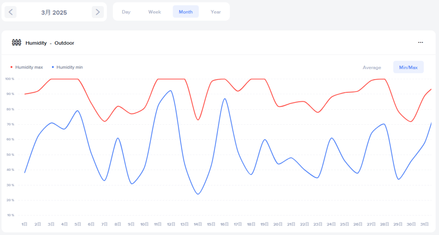
Task: Click the red Humidity max legend dot
Action: (x=12, y=67)
